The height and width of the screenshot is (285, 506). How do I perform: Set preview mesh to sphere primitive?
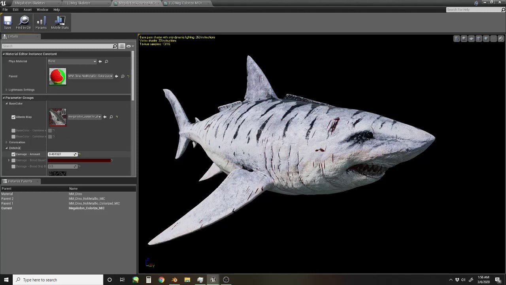(x=464, y=38)
